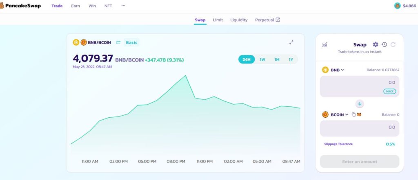The width and height of the screenshot is (418, 180).
Task: Refresh the swap price
Action: (393, 45)
